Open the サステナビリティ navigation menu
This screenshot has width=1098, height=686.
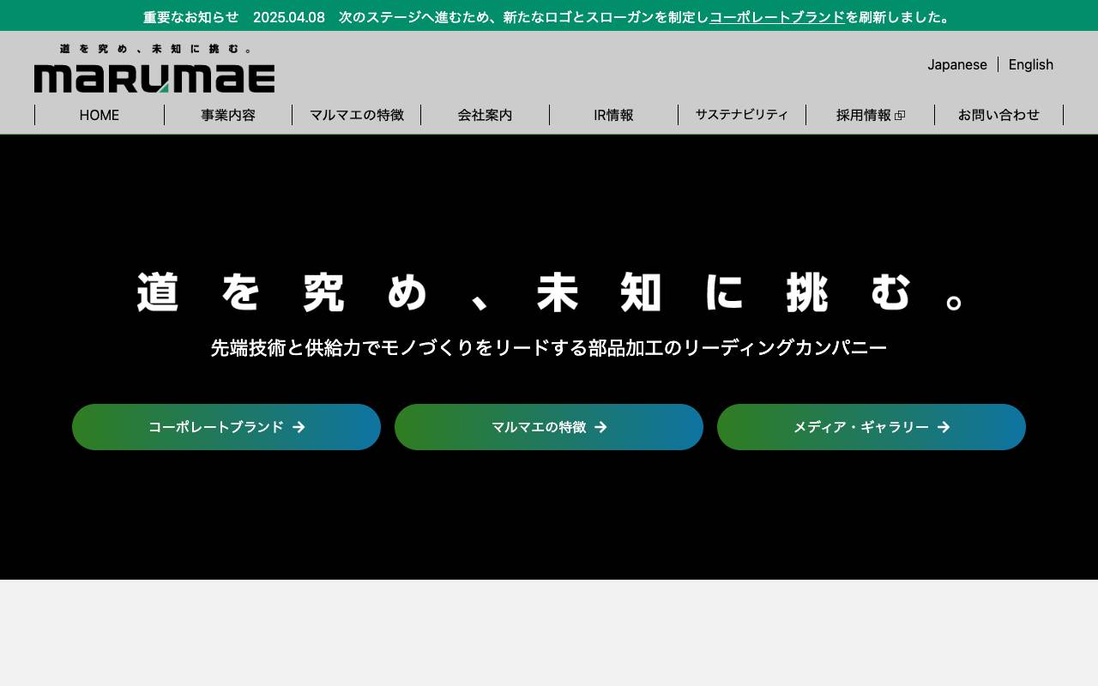(x=742, y=115)
